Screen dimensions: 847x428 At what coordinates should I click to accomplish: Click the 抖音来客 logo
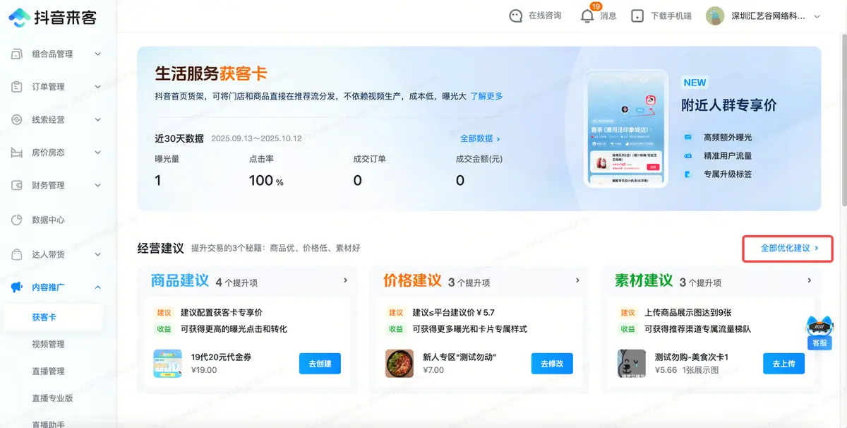point(53,17)
